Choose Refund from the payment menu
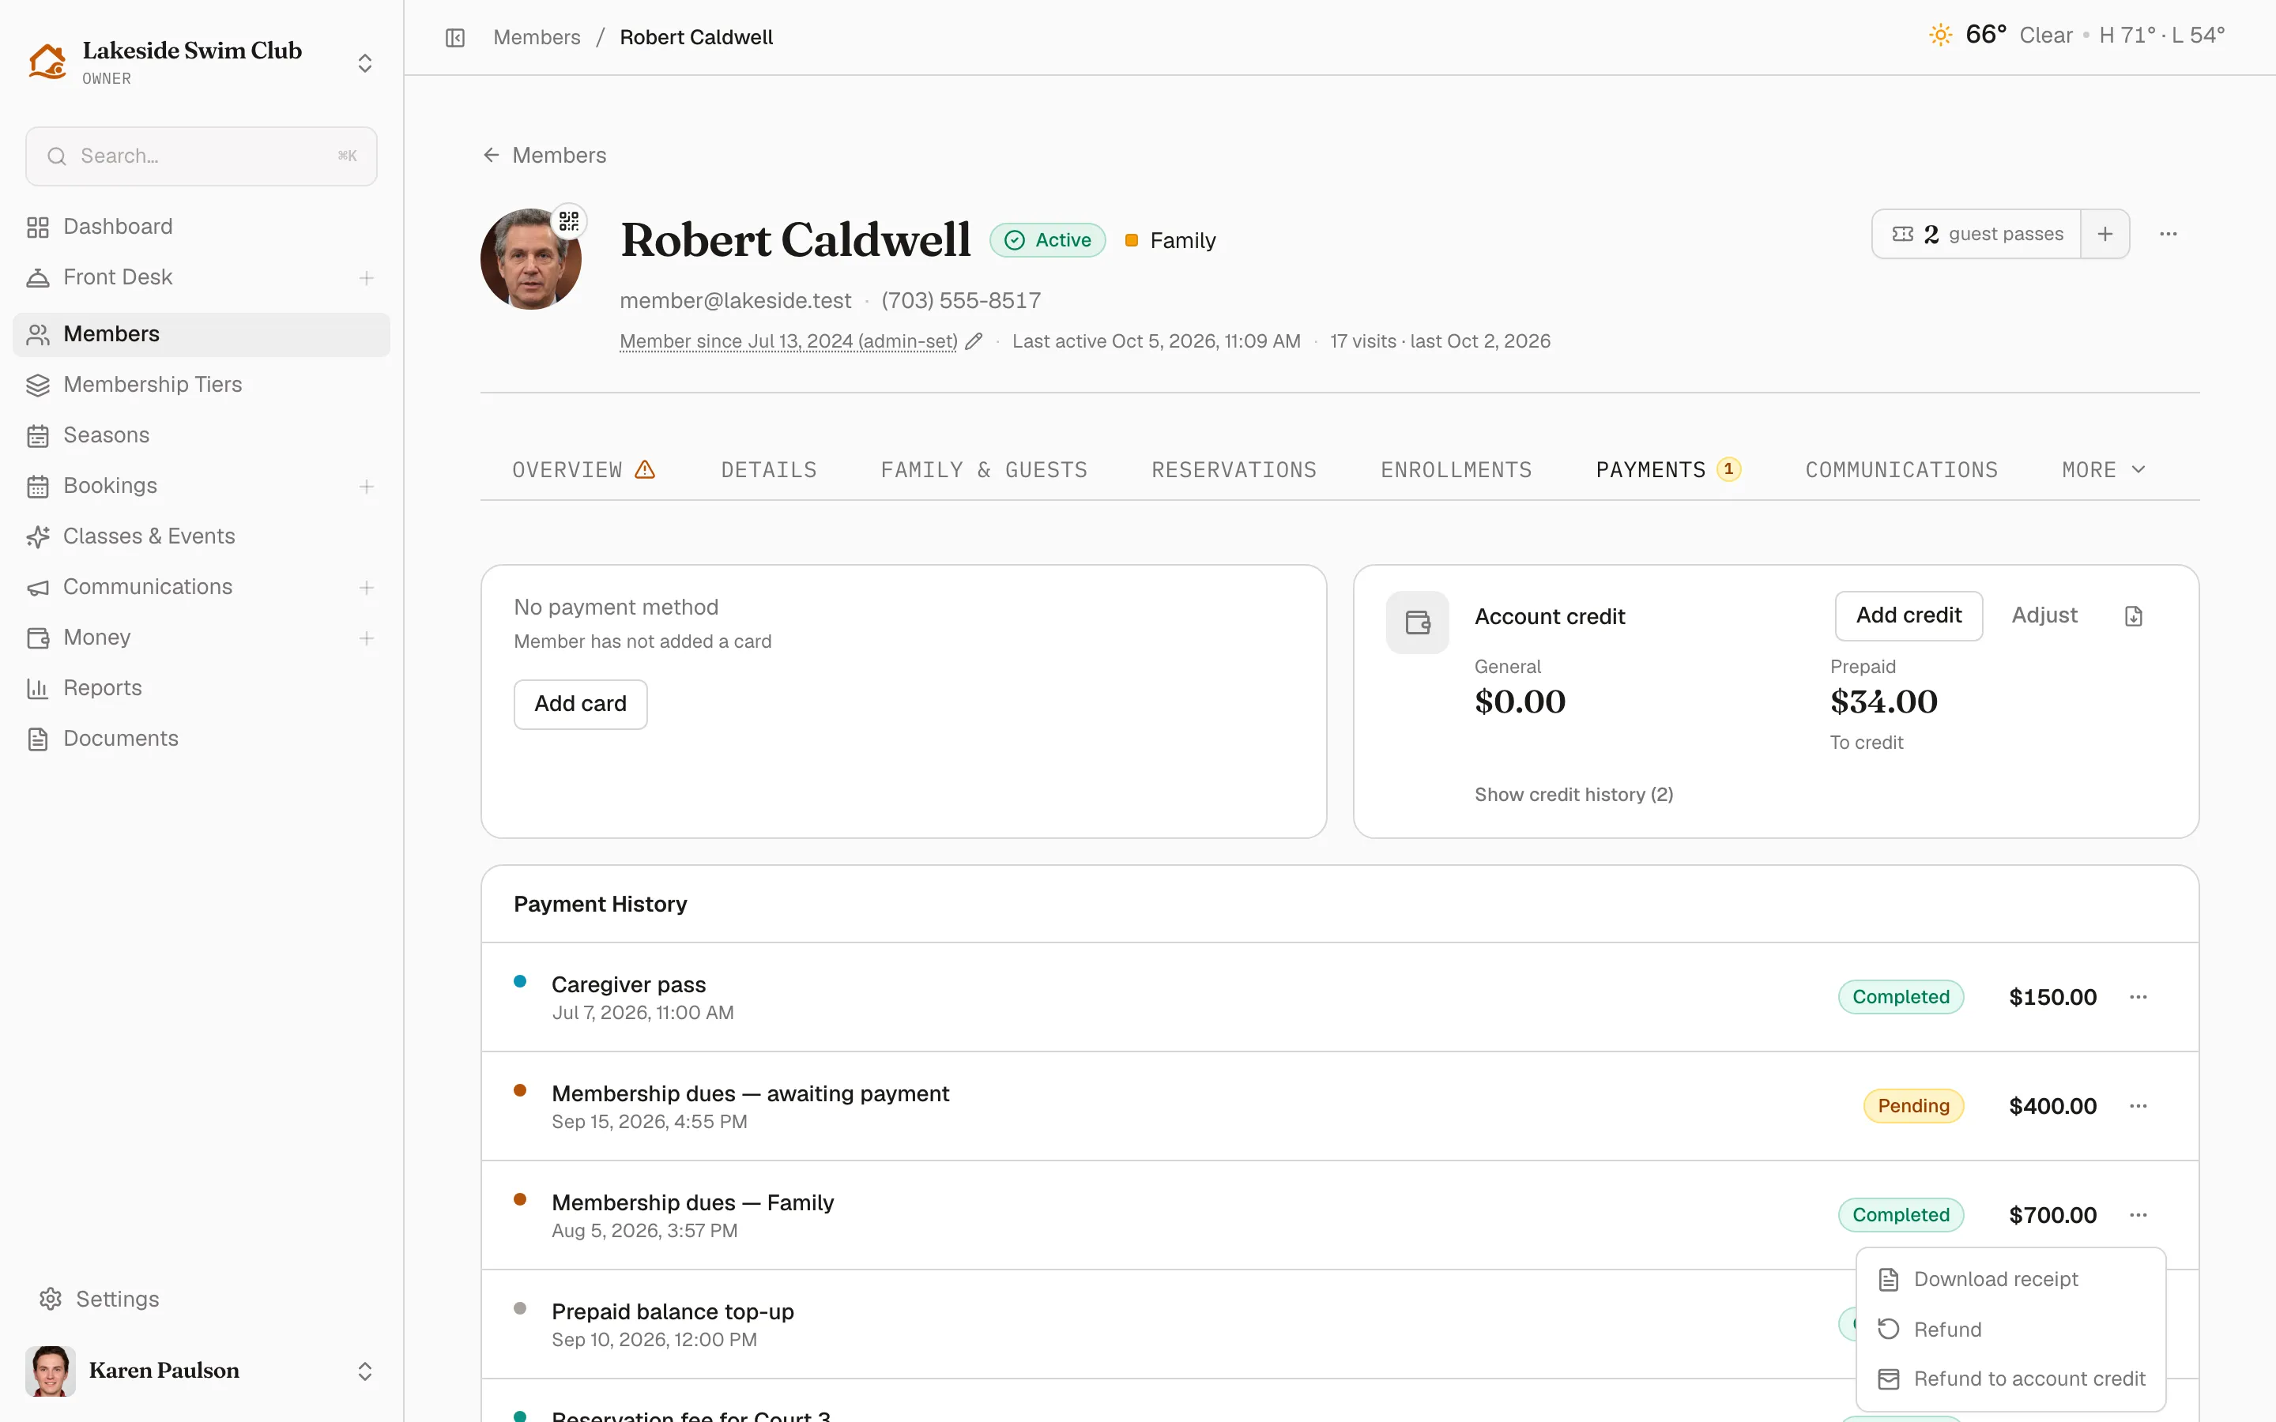The width and height of the screenshot is (2276, 1422). 2010,1329
